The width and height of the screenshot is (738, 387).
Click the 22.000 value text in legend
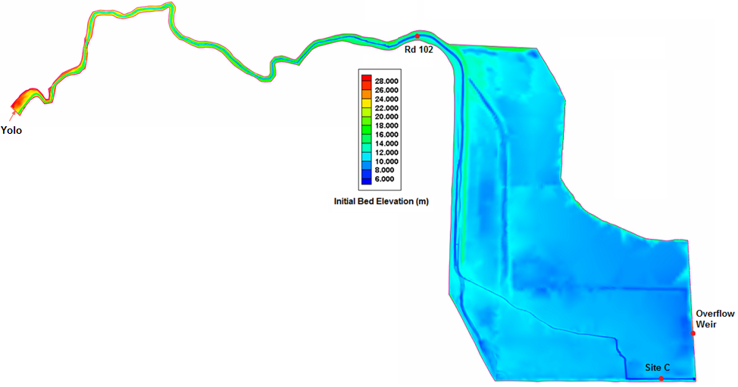[386, 108]
